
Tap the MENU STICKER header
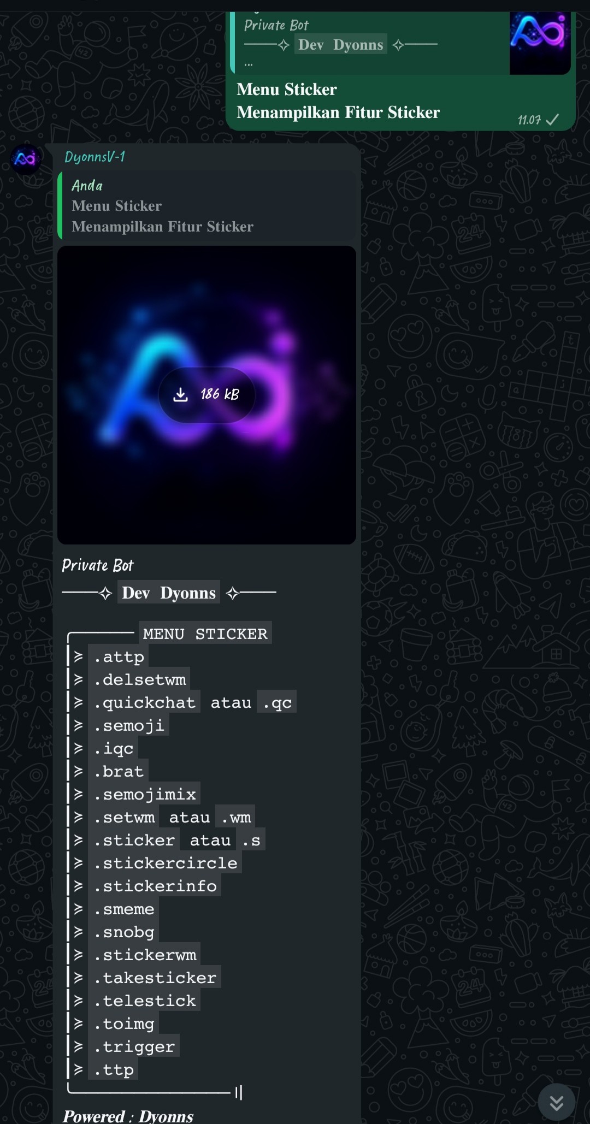click(x=205, y=634)
